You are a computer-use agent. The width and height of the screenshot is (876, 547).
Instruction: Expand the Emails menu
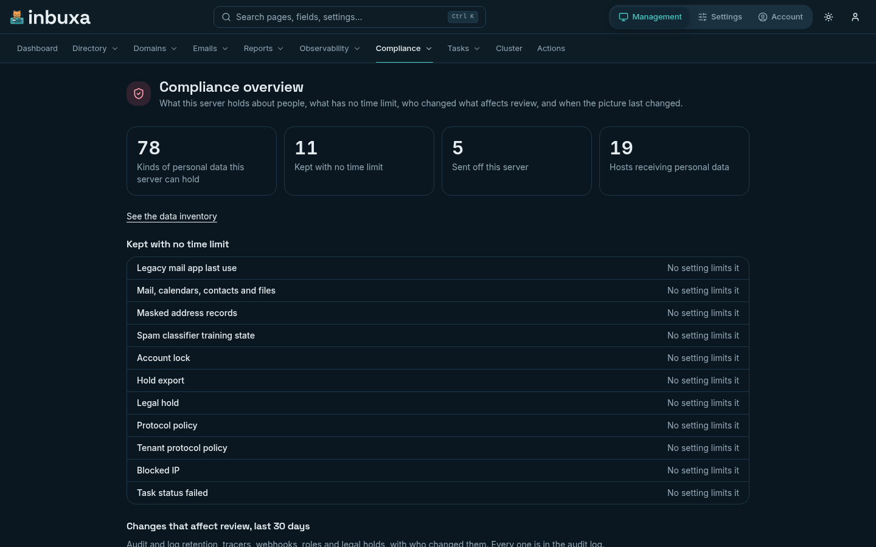[x=210, y=49]
